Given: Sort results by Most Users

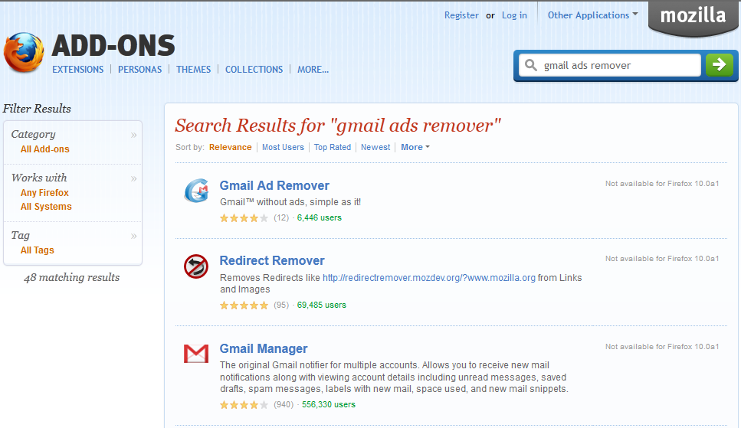Looking at the screenshot, I should (283, 147).
